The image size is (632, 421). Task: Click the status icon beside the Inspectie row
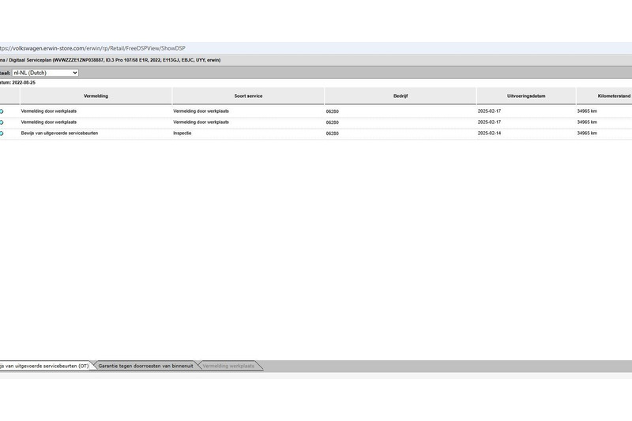pos(2,133)
